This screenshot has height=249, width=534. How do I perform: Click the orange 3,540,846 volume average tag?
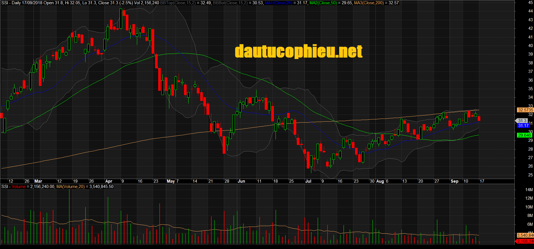point(525,235)
